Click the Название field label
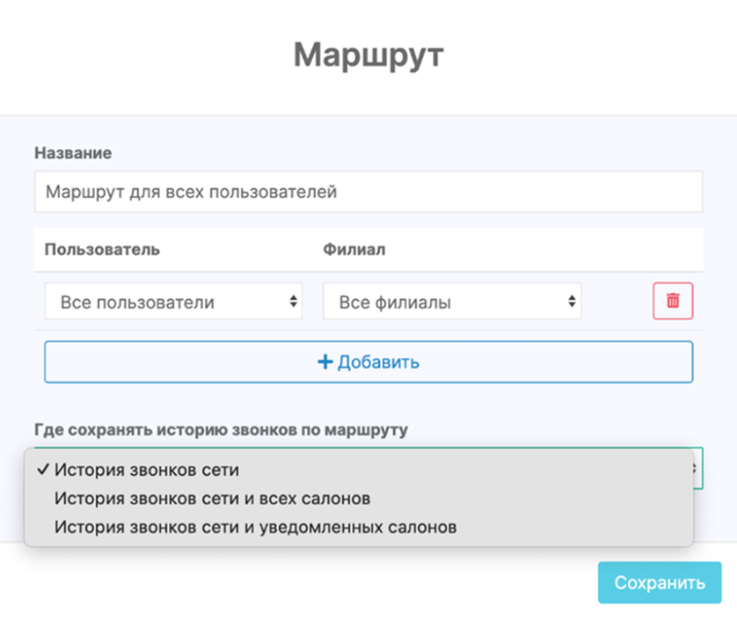The height and width of the screenshot is (620, 737). [x=73, y=152]
